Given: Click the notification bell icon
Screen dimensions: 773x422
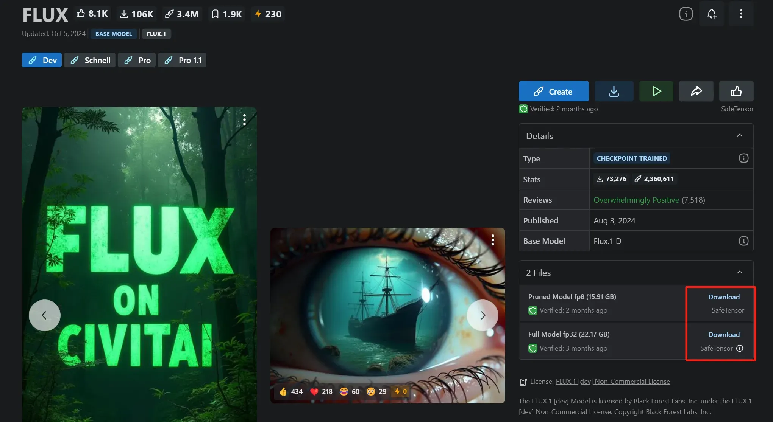Looking at the screenshot, I should [712, 14].
